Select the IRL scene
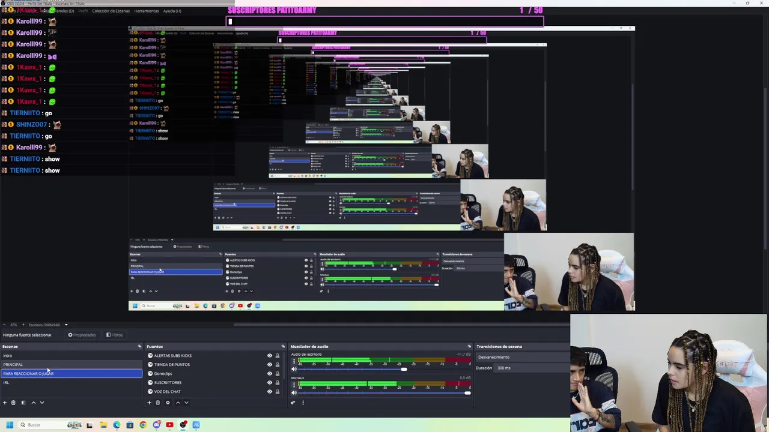This screenshot has height=432, width=769. [x=71, y=383]
